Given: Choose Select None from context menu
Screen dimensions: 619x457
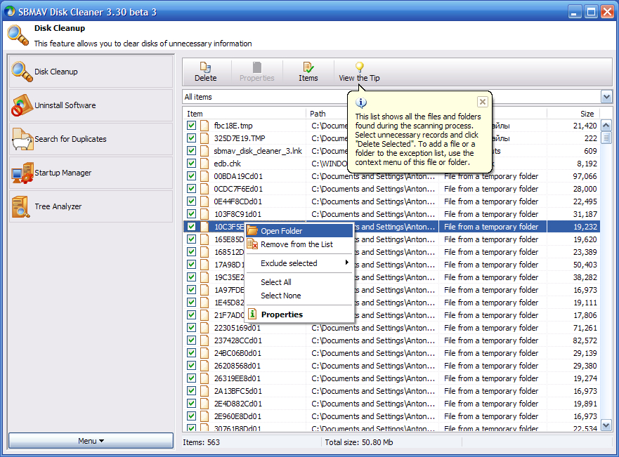Looking at the screenshot, I should [x=299, y=296].
